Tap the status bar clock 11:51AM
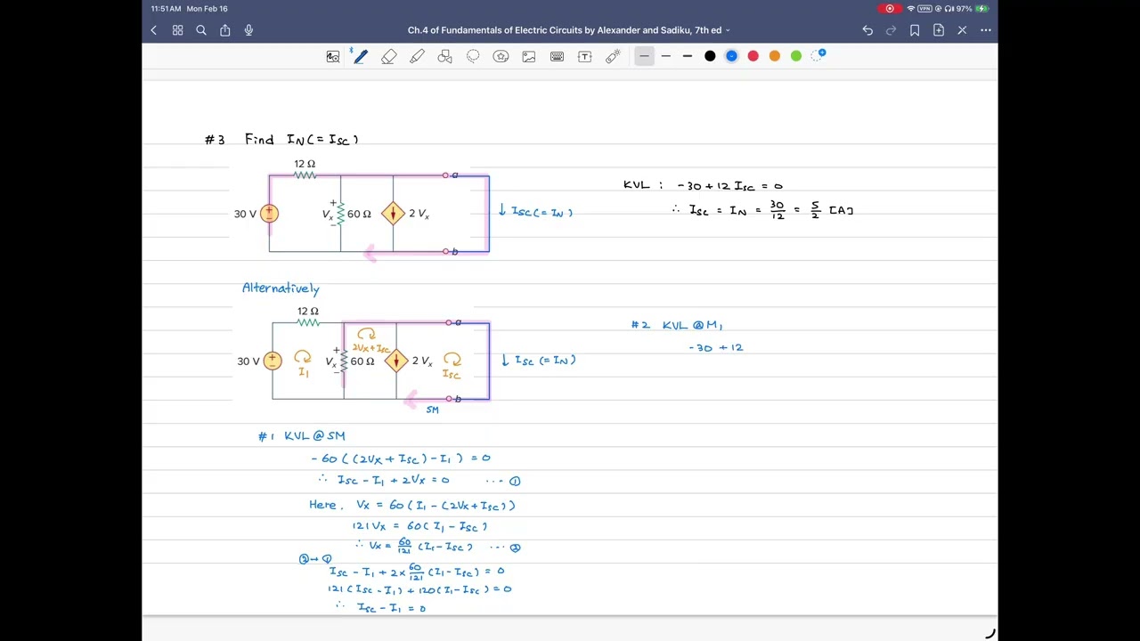 click(166, 9)
